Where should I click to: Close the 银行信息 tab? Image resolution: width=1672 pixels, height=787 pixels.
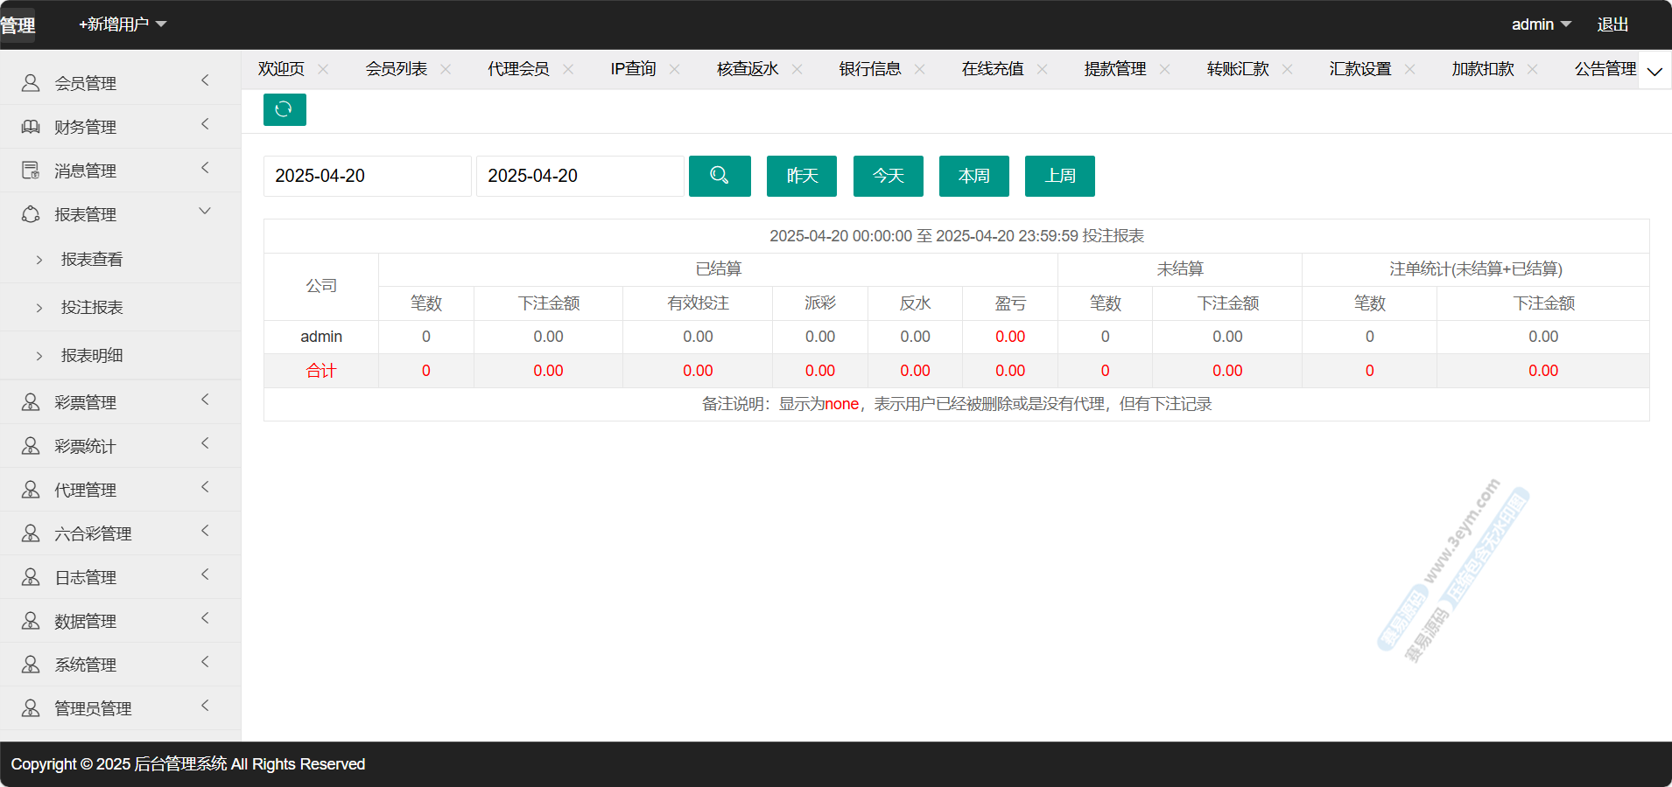click(x=919, y=69)
